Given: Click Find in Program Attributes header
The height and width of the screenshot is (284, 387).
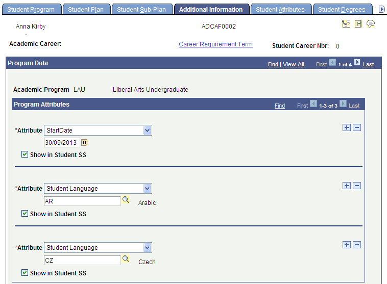Looking at the screenshot, I should click(x=280, y=106).
